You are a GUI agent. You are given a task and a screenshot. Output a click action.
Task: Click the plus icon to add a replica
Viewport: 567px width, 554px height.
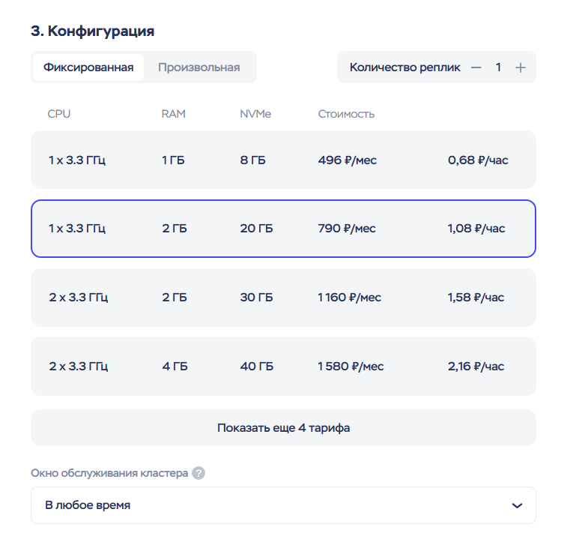521,67
